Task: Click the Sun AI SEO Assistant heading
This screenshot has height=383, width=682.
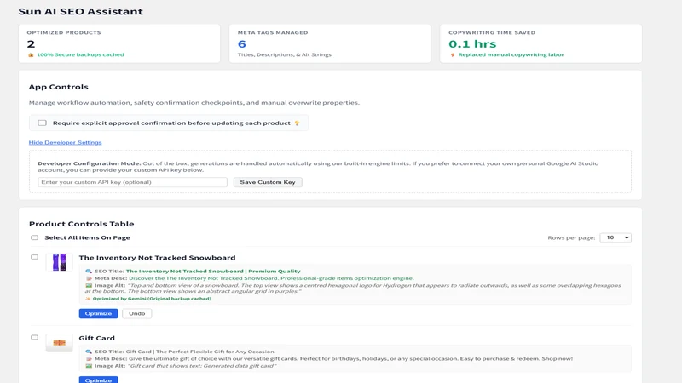Action: click(x=80, y=11)
